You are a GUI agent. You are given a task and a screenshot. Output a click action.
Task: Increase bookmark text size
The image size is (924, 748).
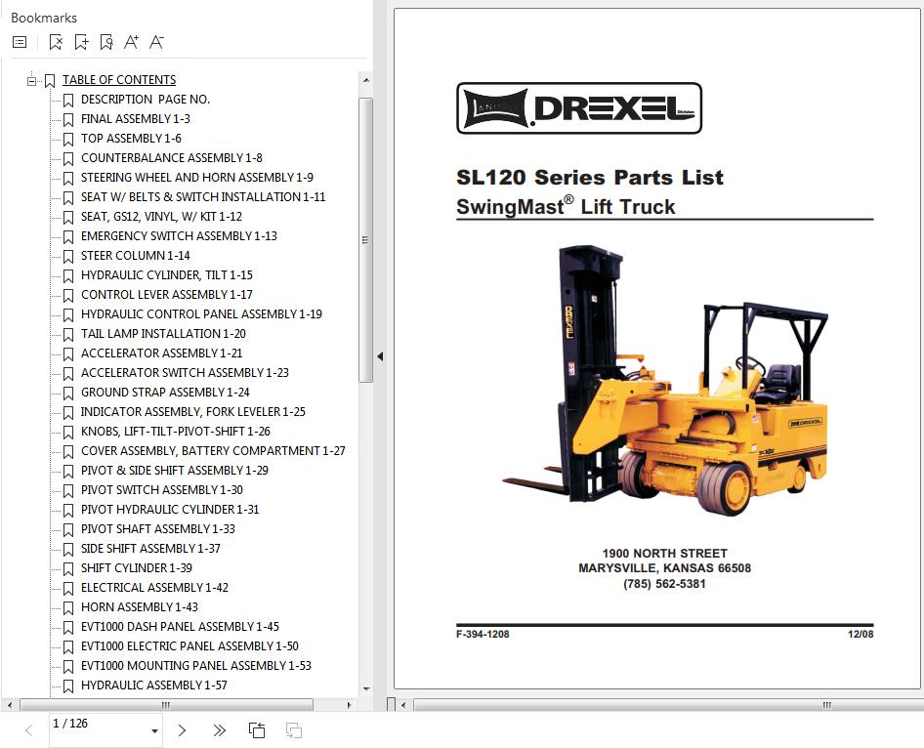(x=132, y=42)
